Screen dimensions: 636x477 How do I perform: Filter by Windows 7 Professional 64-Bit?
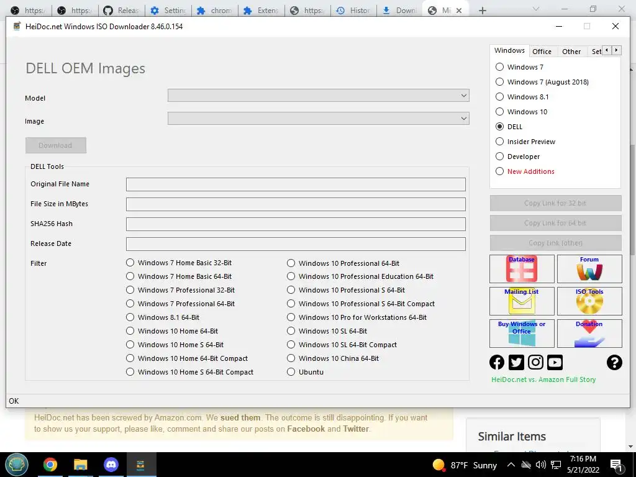pyautogui.click(x=130, y=303)
